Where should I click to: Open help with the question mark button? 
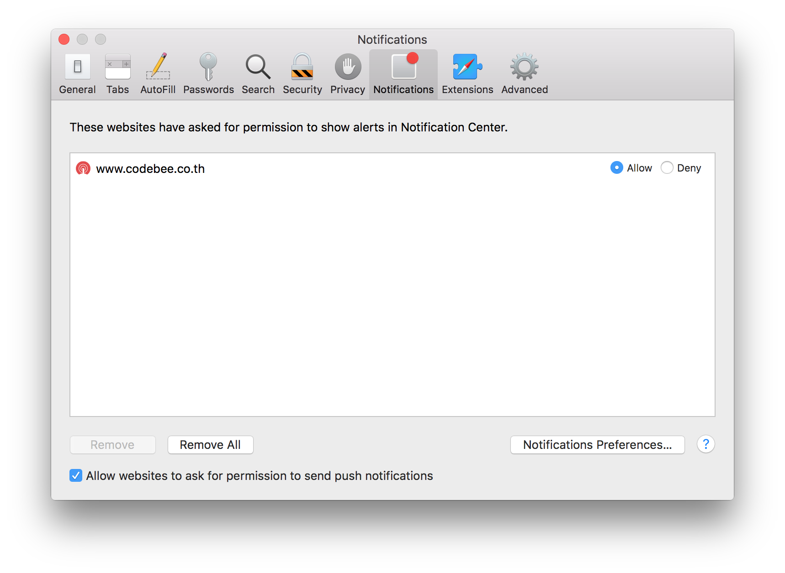click(x=705, y=444)
